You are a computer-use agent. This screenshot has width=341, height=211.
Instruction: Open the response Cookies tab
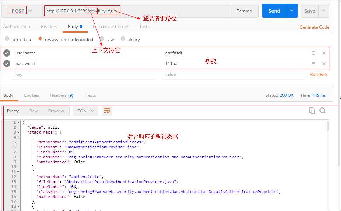tap(31, 95)
